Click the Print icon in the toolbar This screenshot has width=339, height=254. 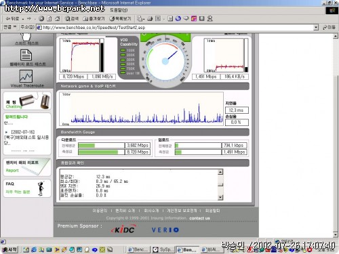click(150, 19)
